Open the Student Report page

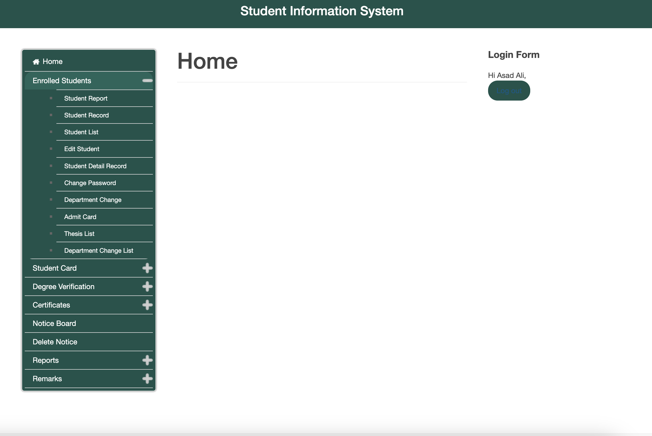(x=104, y=98)
